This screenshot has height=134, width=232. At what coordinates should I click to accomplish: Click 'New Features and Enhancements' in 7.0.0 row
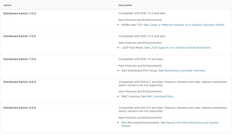140,66
